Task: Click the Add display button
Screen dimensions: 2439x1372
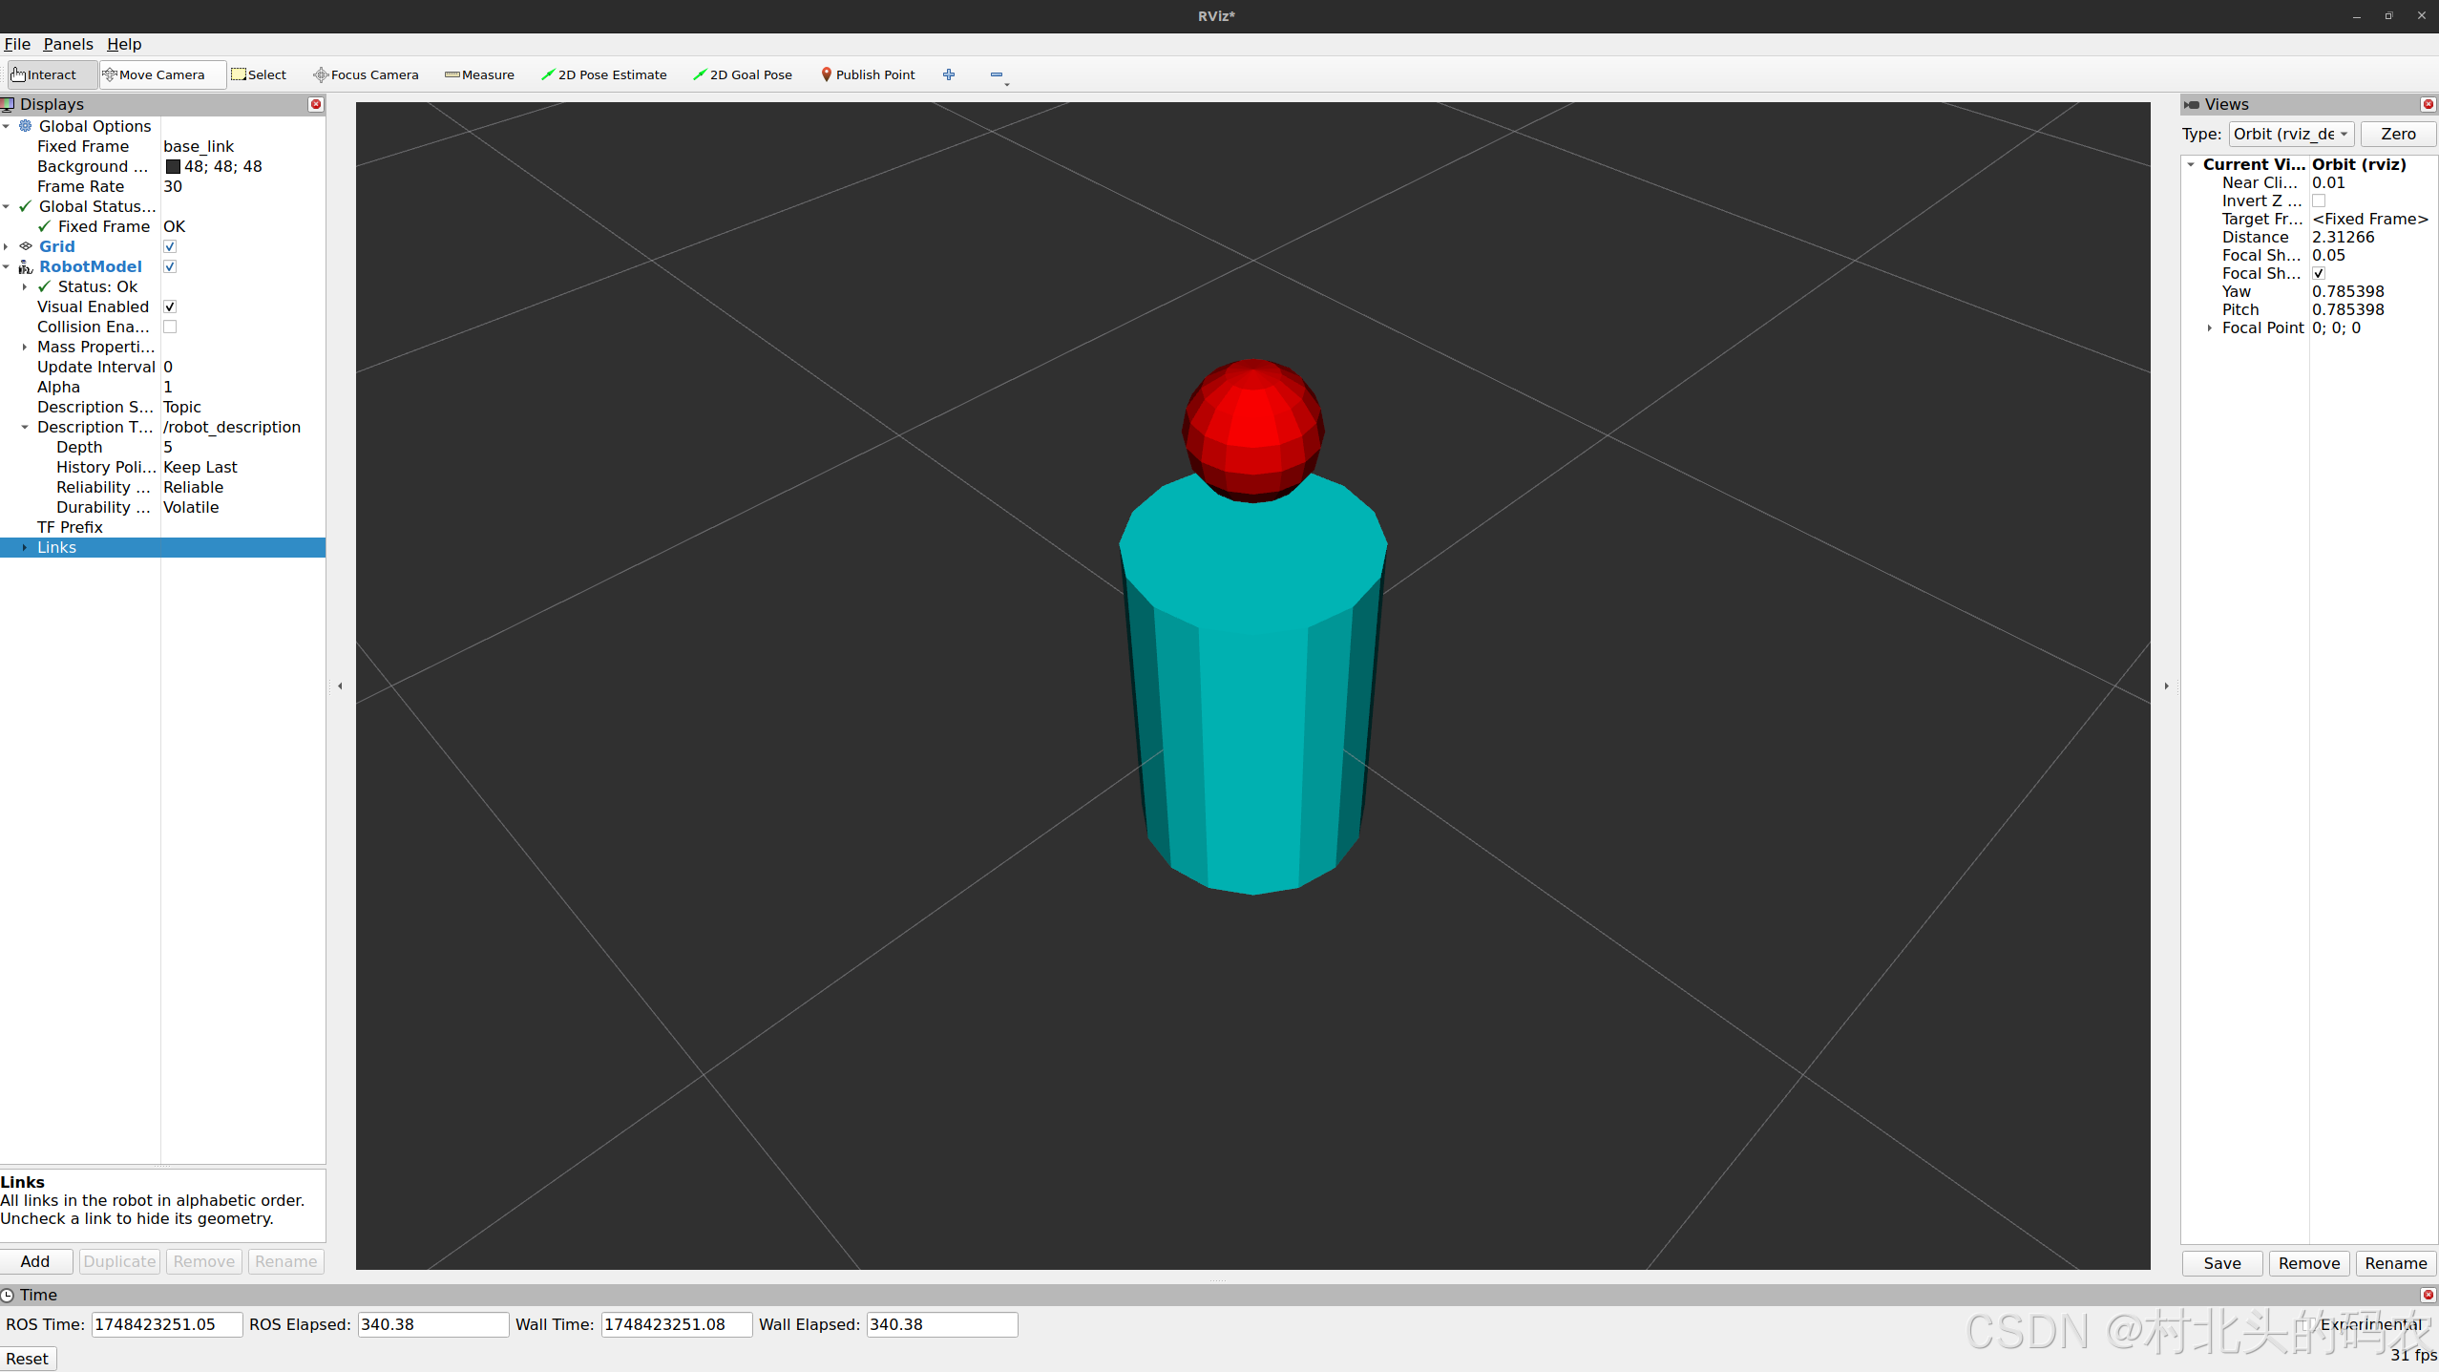Action: 35,1261
